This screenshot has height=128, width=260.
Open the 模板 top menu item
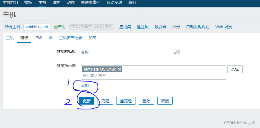[x=28, y=3]
